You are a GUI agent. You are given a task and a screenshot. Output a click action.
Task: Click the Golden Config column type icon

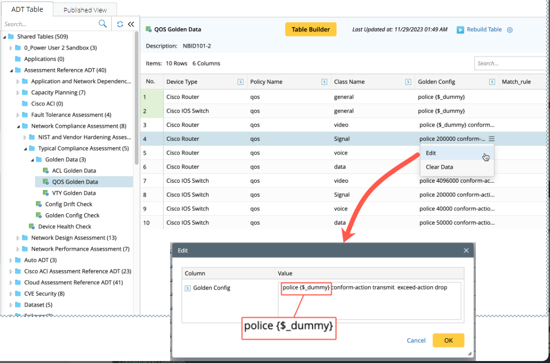[492, 82]
